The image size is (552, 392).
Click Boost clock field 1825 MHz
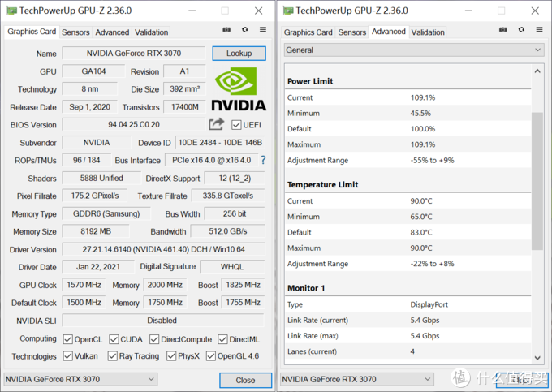(x=243, y=285)
